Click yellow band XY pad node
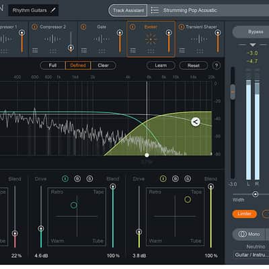Viewport: 269px width, 269px height. point(188,199)
